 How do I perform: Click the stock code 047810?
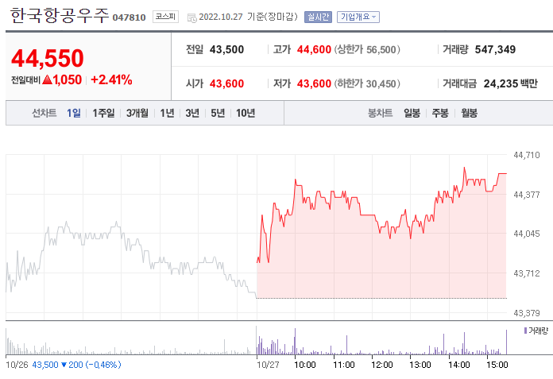[129, 17]
